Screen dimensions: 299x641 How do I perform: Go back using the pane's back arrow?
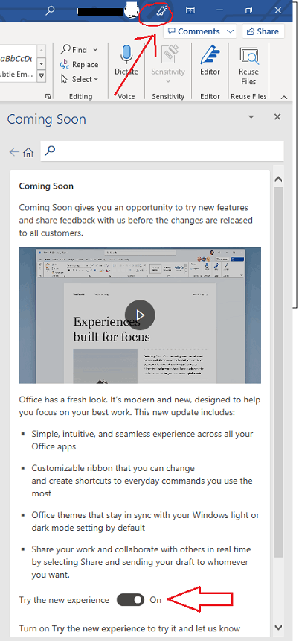coord(14,152)
